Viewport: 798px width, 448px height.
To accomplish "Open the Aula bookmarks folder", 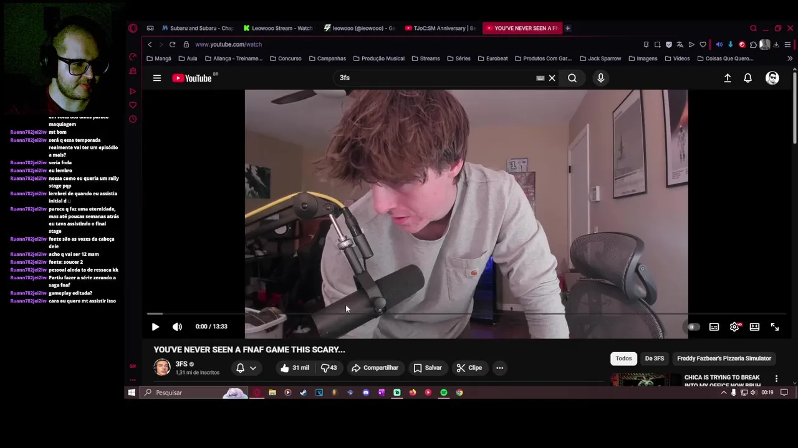I will point(188,58).
